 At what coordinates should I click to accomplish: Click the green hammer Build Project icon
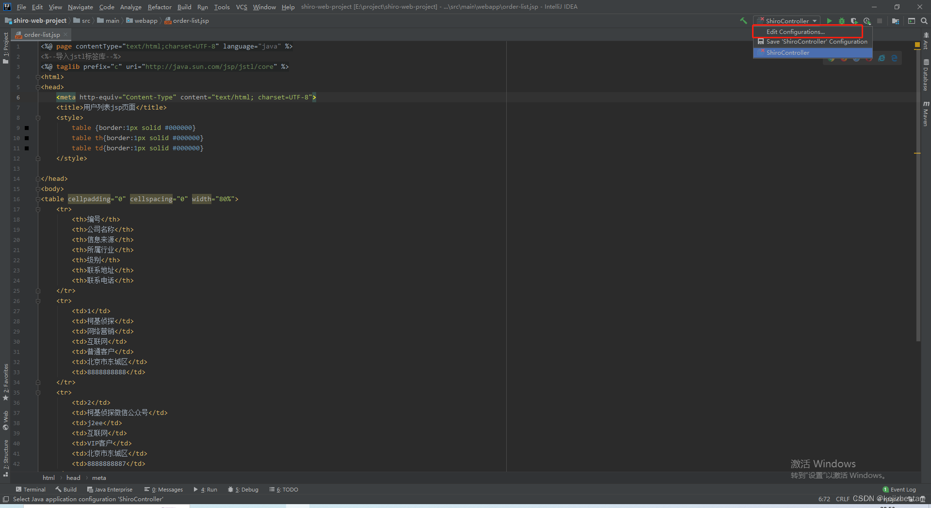pyautogui.click(x=743, y=21)
